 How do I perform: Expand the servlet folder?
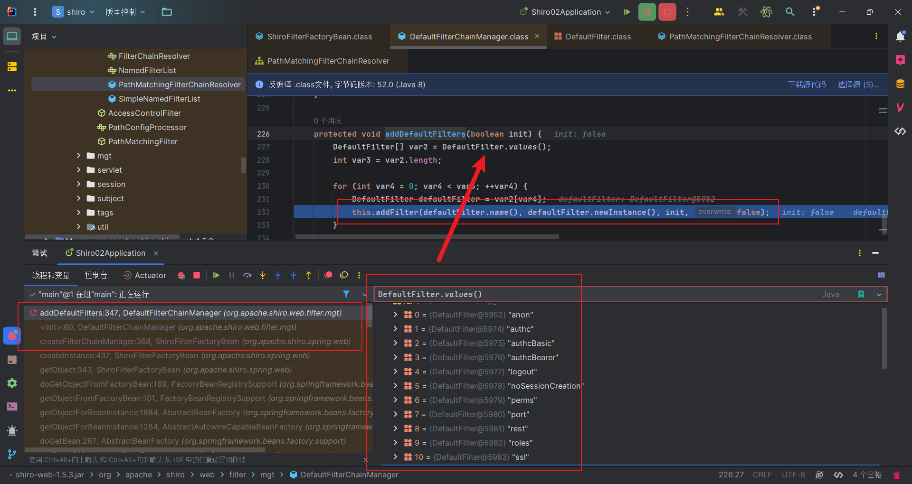[x=79, y=170]
